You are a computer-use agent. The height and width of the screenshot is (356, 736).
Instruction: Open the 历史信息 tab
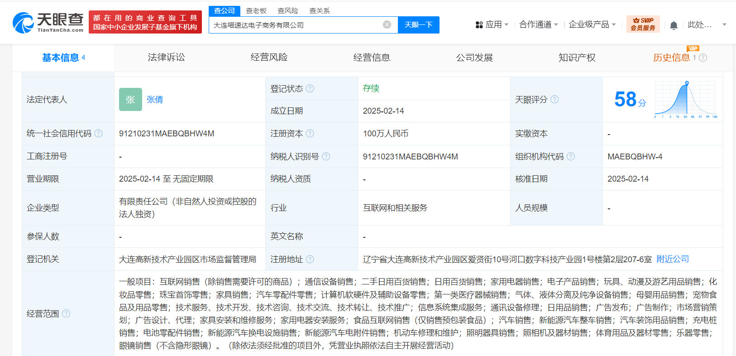(671, 58)
